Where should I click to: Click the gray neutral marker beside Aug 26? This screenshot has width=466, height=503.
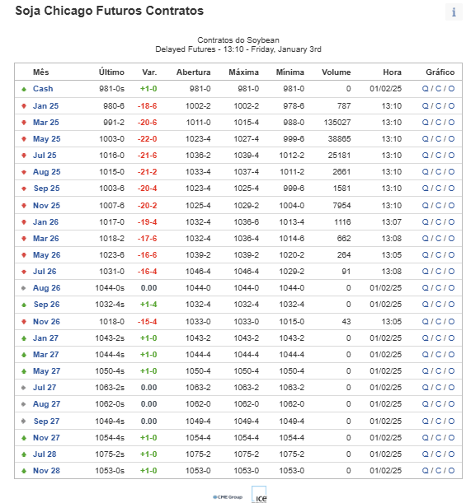pos(23,288)
